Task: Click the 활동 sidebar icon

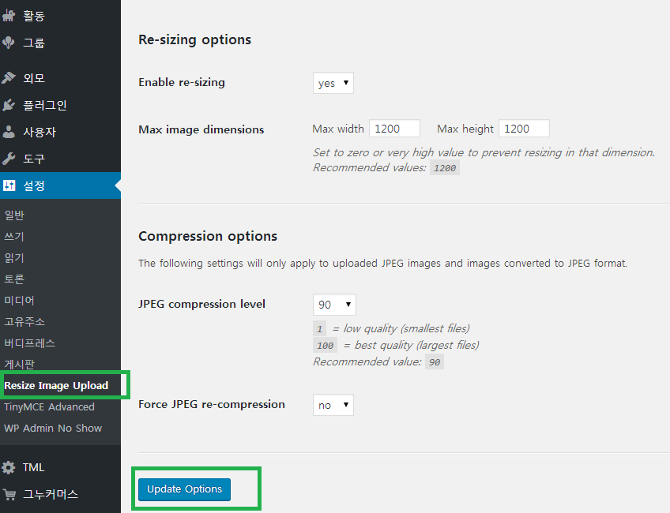Action: pos(9,16)
